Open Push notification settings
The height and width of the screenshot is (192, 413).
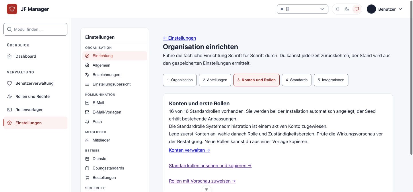tap(115, 121)
